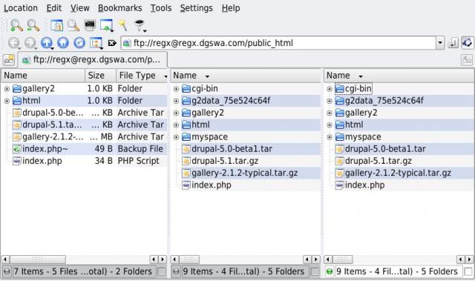Go back with the Back arrow

pyautogui.click(x=14, y=43)
